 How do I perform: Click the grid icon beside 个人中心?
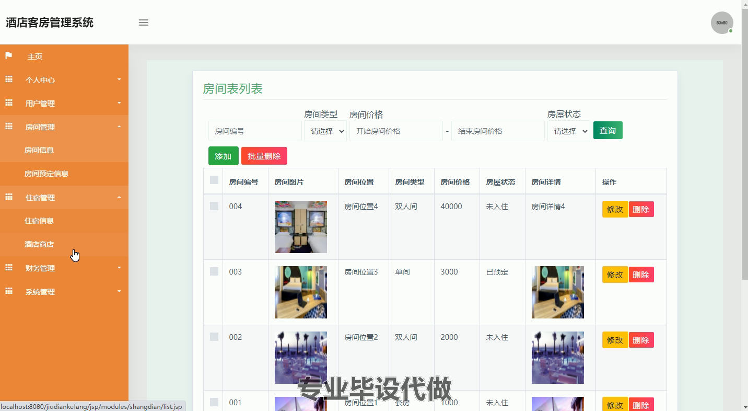coord(9,79)
